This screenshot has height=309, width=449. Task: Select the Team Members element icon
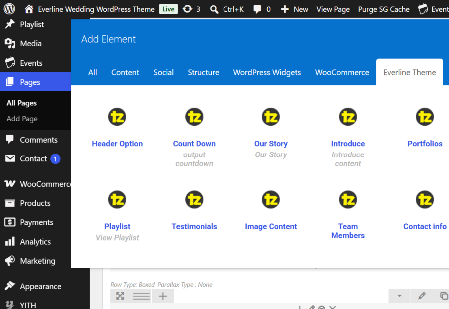tap(348, 200)
